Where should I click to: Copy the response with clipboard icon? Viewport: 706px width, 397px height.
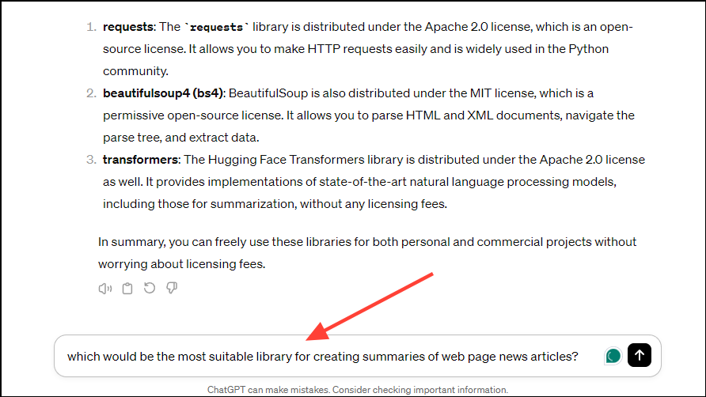pyautogui.click(x=127, y=288)
